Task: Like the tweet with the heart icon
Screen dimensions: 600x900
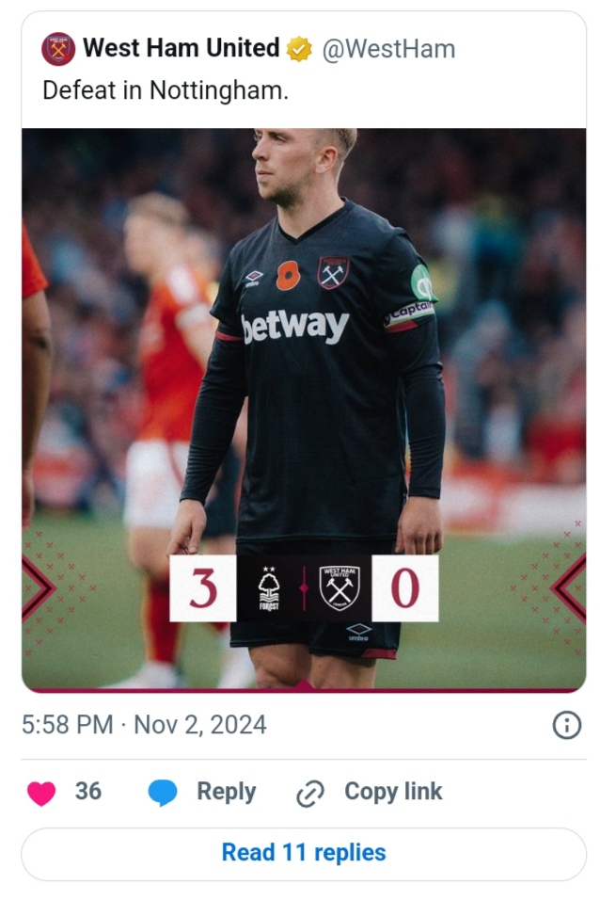Action: [x=40, y=793]
